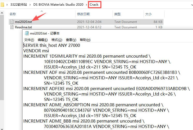Viewport: 193px width, 130px height.
Task: Sort files by 大小 column header
Action: (149, 14)
